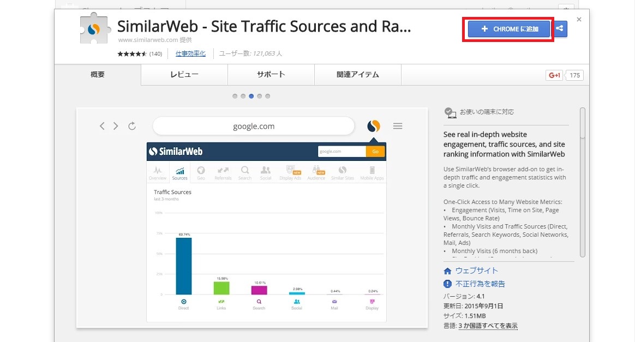Select the fourth carousel dot
Screen dimensions: 635x342
(260, 97)
